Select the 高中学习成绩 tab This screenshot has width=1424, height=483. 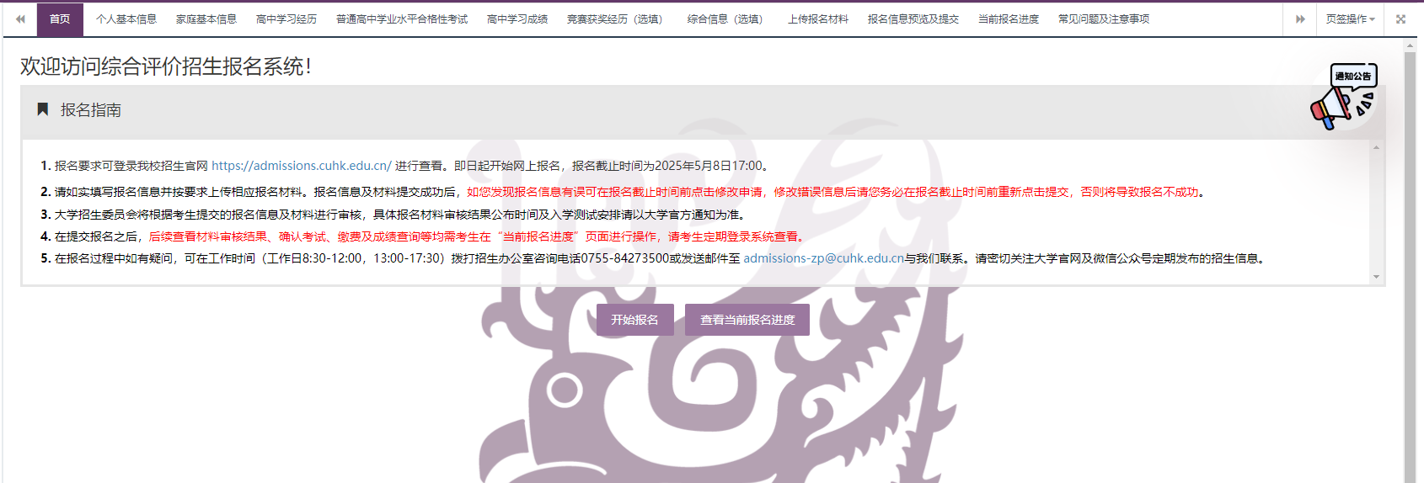517,19
